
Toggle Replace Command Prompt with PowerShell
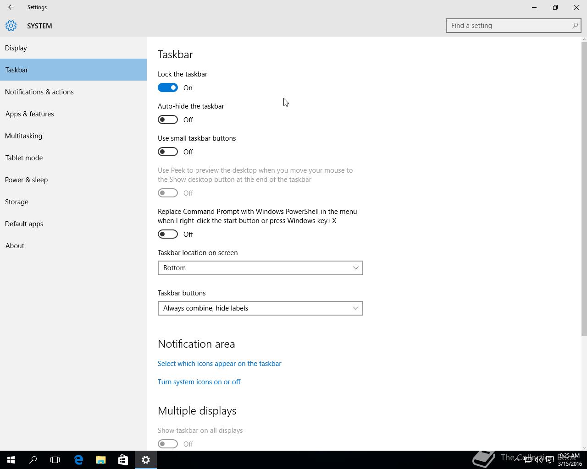click(x=168, y=234)
